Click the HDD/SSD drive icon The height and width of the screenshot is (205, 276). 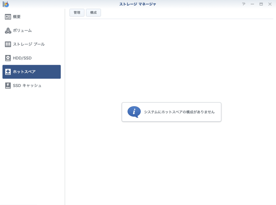[8, 58]
